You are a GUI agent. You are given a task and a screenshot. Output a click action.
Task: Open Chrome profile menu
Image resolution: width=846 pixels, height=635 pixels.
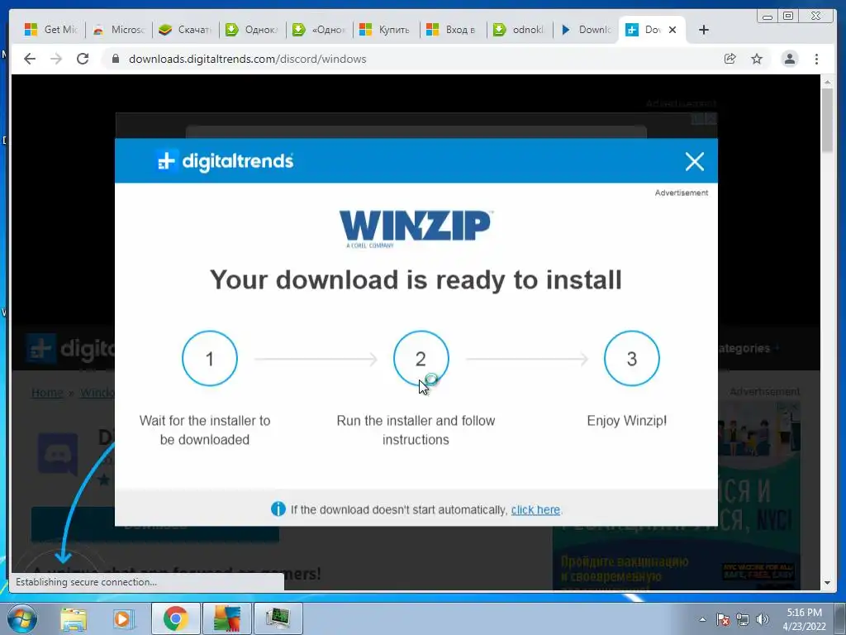(x=789, y=59)
